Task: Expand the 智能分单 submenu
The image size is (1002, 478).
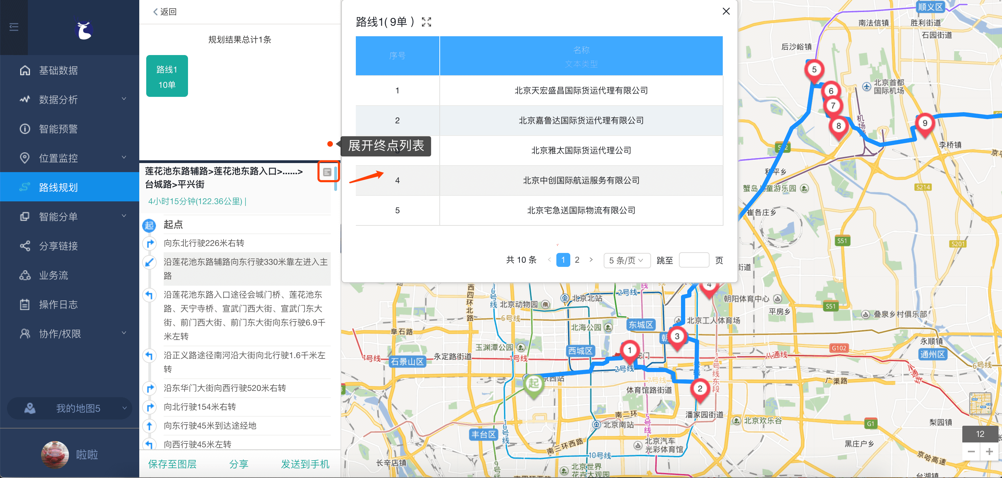Action: coord(124,216)
